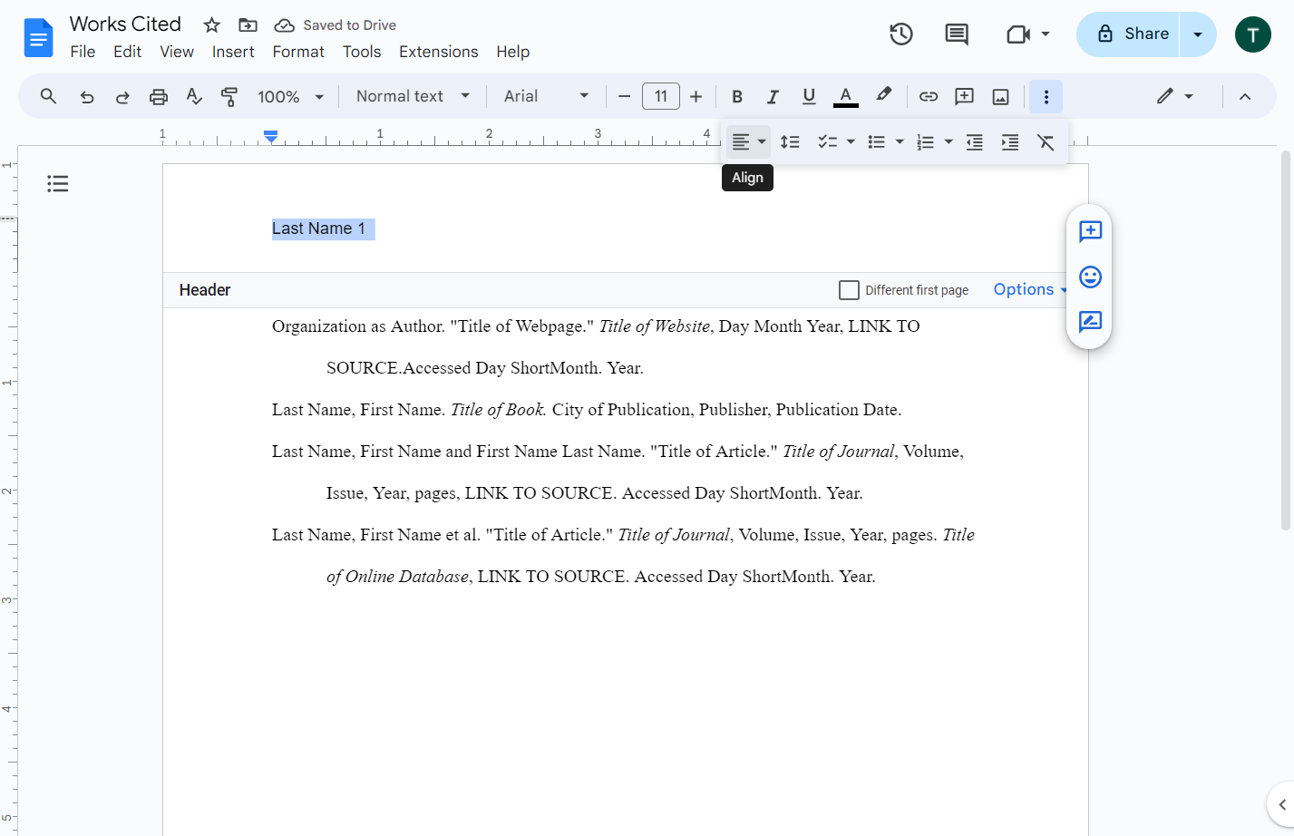Insert a link

coord(929,96)
